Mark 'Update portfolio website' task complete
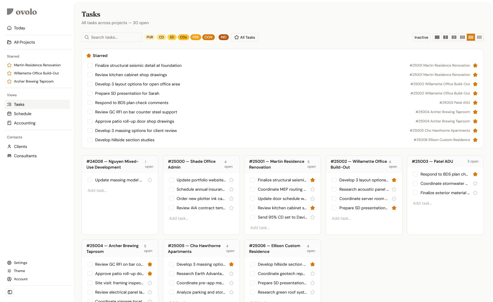The width and height of the screenshot is (493, 302). (x=171, y=180)
